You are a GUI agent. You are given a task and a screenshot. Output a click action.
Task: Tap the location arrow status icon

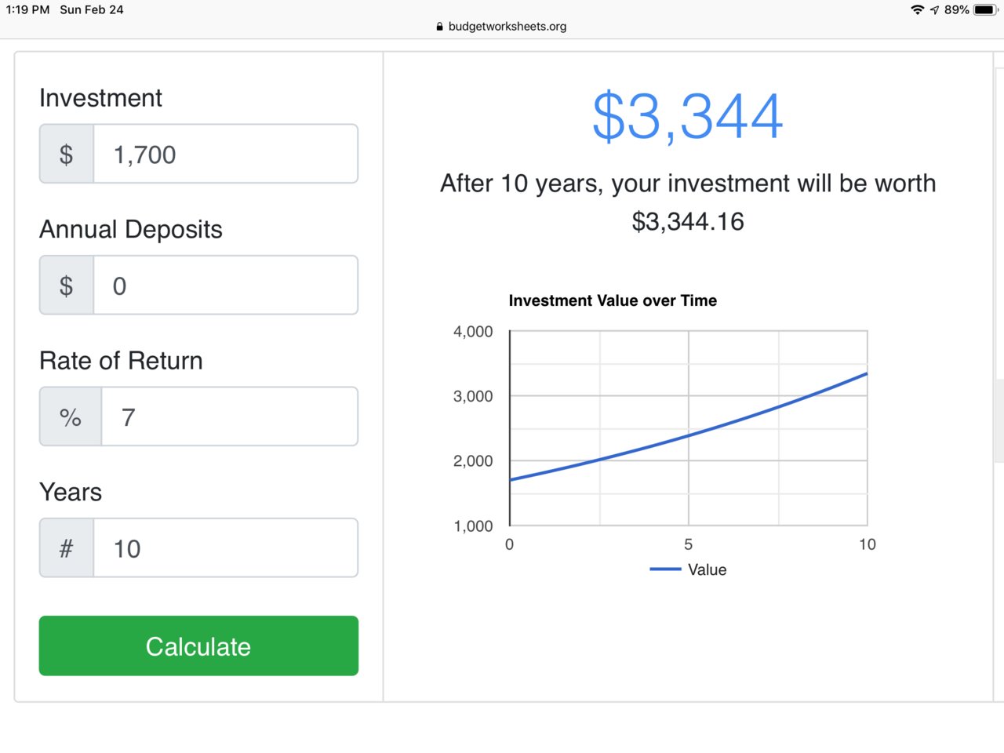(934, 10)
